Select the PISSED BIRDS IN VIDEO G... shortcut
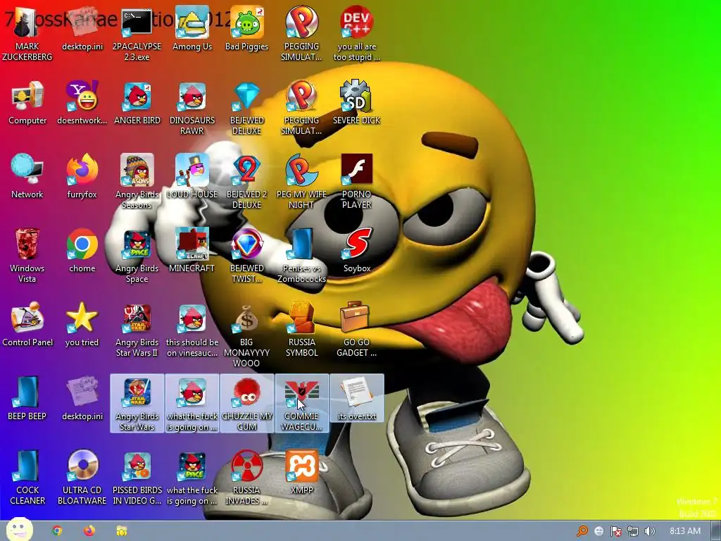 [x=137, y=478]
